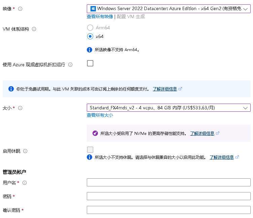Click the purple rocket NVMe icon
This screenshot has width=253, height=218.
(95, 133)
